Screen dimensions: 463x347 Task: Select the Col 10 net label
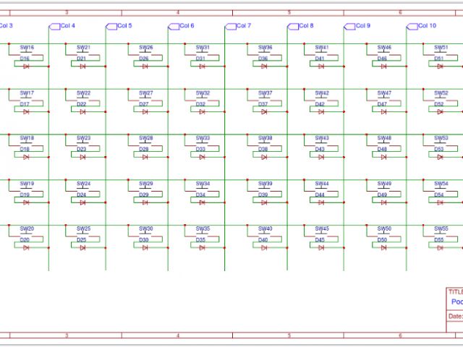(x=428, y=26)
